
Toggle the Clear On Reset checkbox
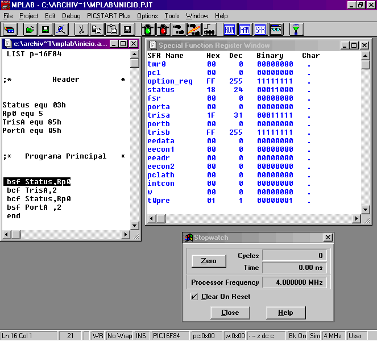[x=194, y=297]
